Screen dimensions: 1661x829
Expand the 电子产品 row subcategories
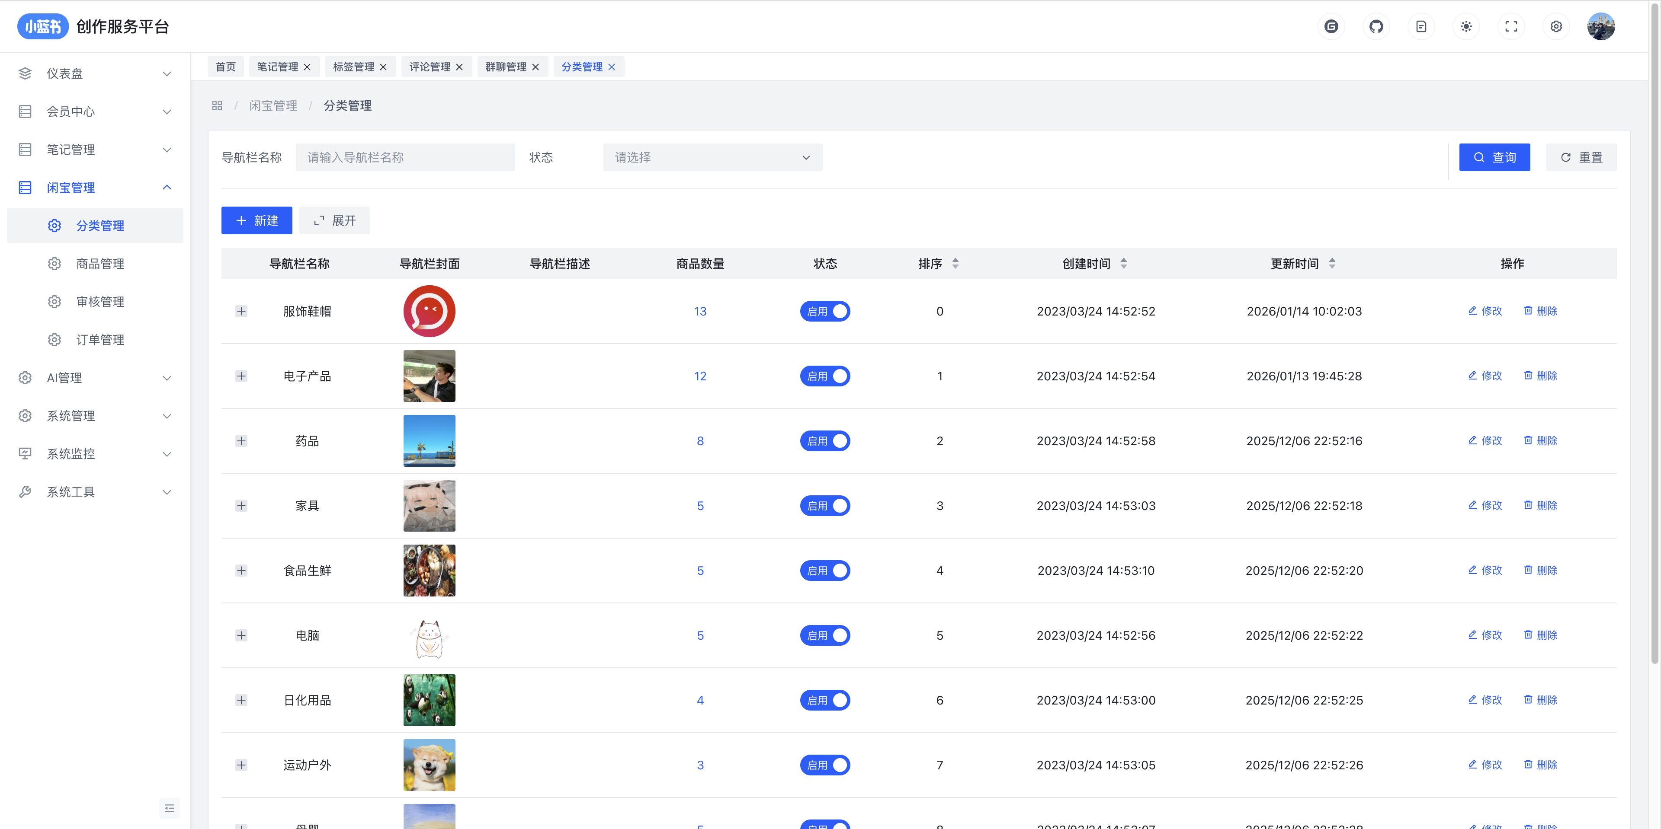pyautogui.click(x=241, y=376)
